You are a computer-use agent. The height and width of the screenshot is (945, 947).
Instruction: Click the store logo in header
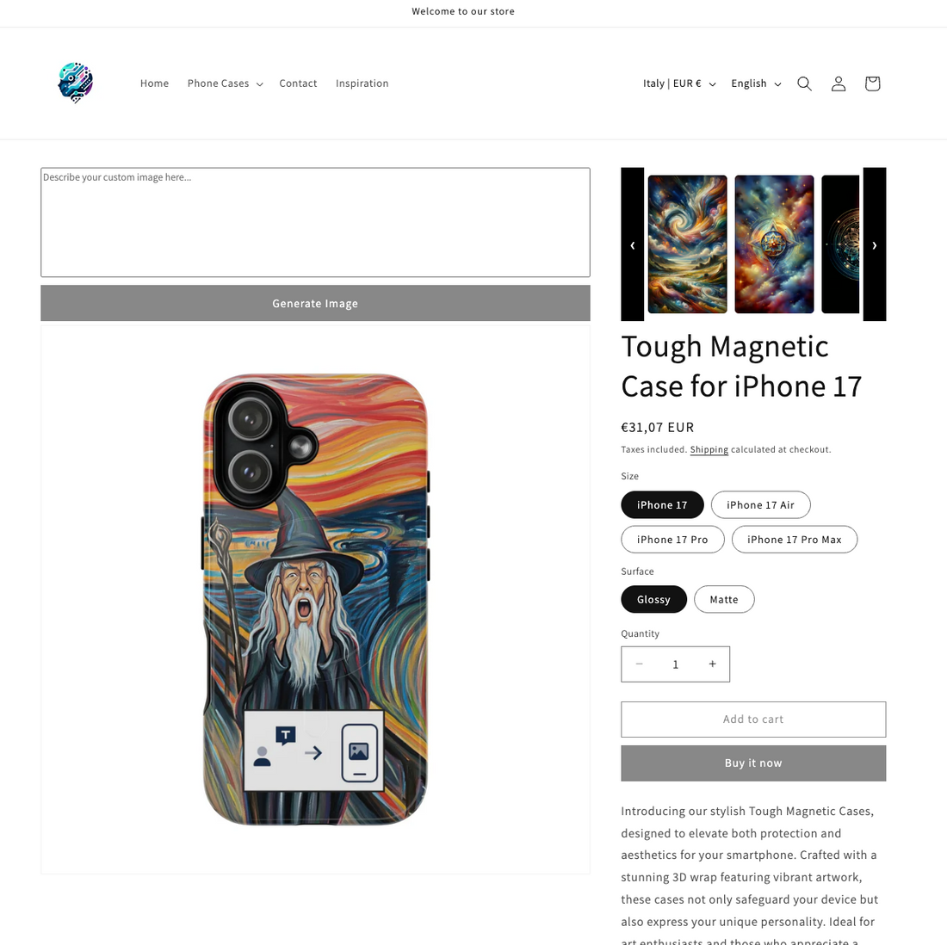76,83
